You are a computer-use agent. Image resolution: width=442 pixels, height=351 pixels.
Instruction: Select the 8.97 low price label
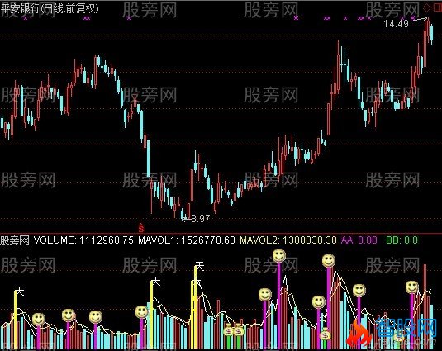[201, 218]
